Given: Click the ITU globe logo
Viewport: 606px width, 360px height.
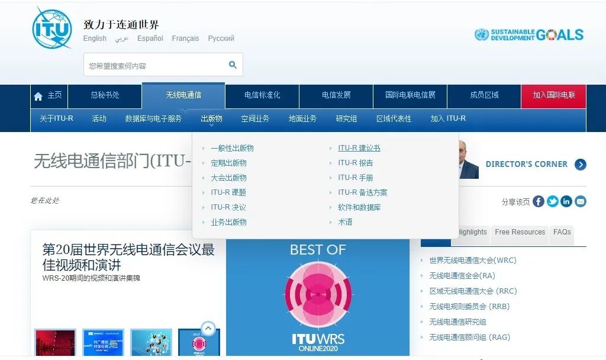Looking at the screenshot, I should click(x=51, y=28).
